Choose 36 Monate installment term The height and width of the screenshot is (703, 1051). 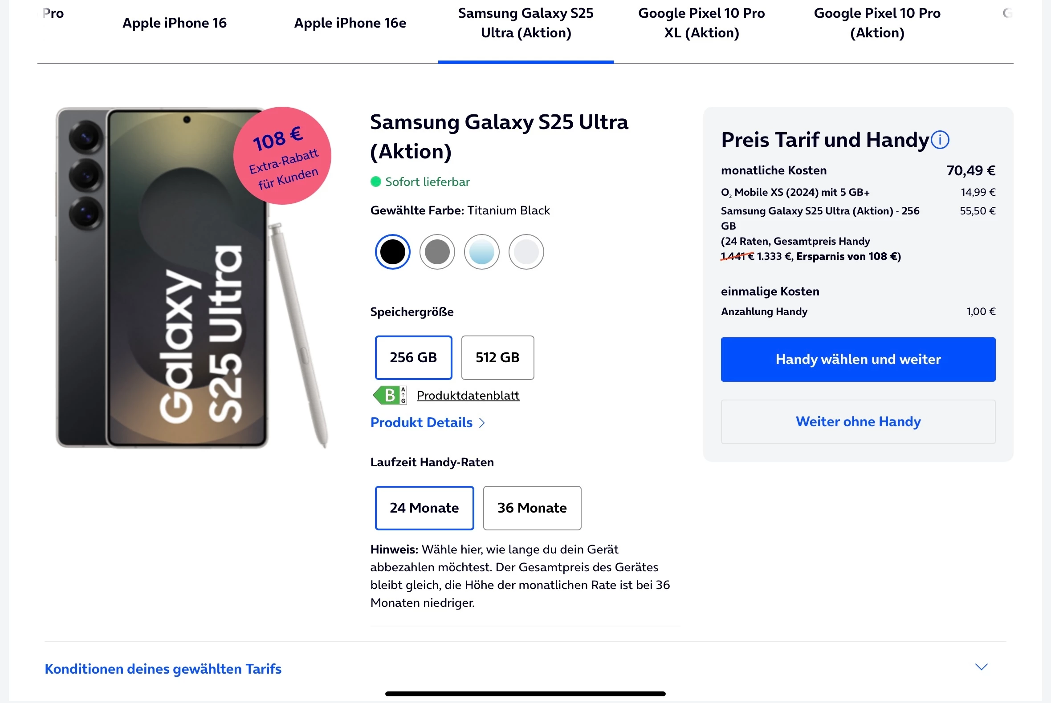click(532, 508)
